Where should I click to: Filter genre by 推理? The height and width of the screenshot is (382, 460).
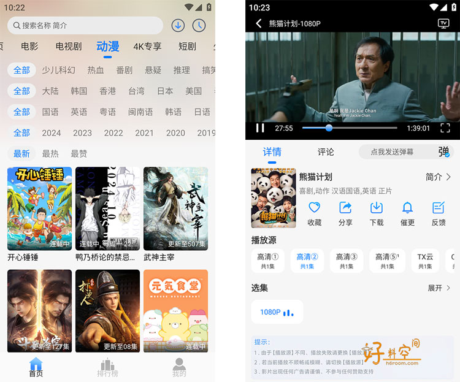point(182,70)
